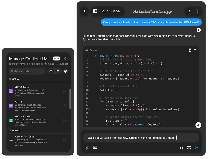Send the message with the blue arrow
Viewport: 208px width, 159px height.
(x=196, y=148)
